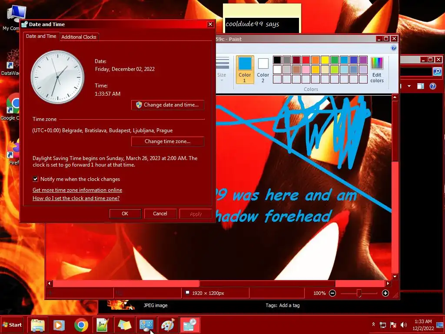Maximize the Paint window
This screenshot has height=334, width=445.
click(x=386, y=39)
